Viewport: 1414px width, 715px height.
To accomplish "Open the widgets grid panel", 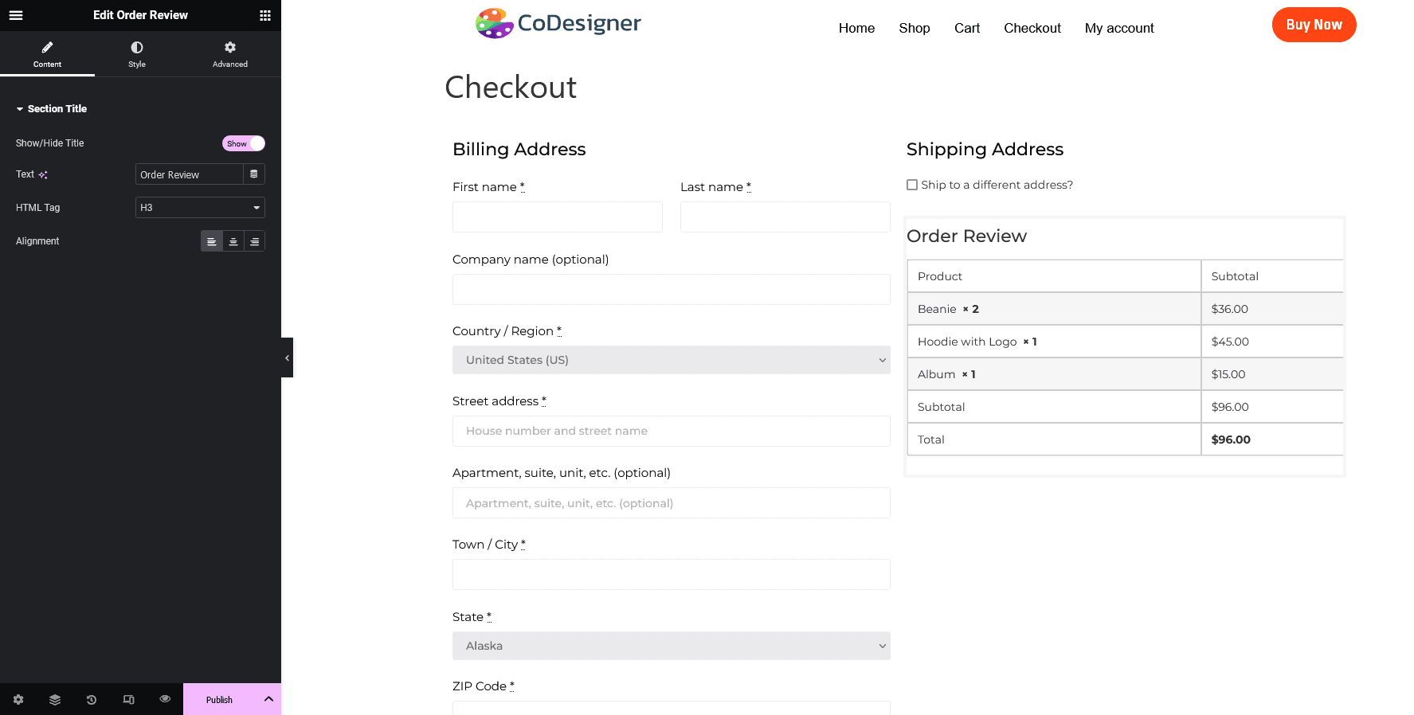I will point(265,15).
